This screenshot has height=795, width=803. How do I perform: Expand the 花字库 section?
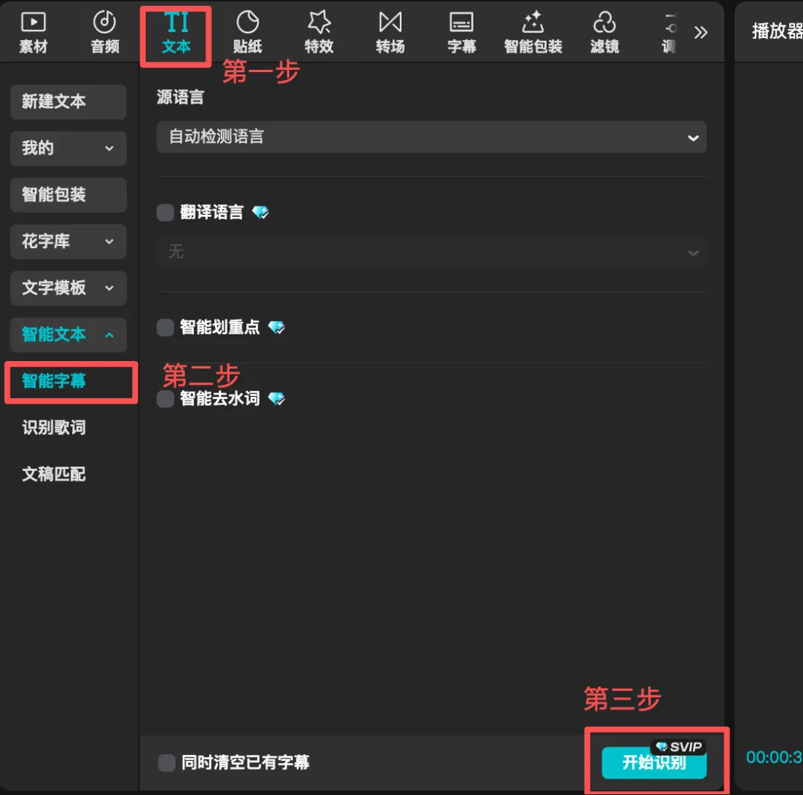(x=68, y=241)
